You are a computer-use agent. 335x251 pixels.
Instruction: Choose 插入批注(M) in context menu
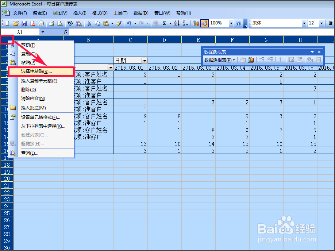click(41, 108)
